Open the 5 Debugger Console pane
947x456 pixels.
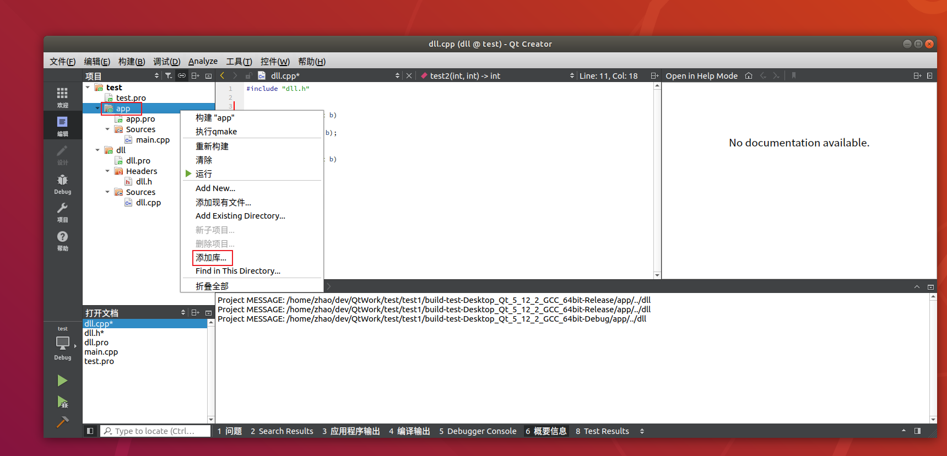pos(478,431)
